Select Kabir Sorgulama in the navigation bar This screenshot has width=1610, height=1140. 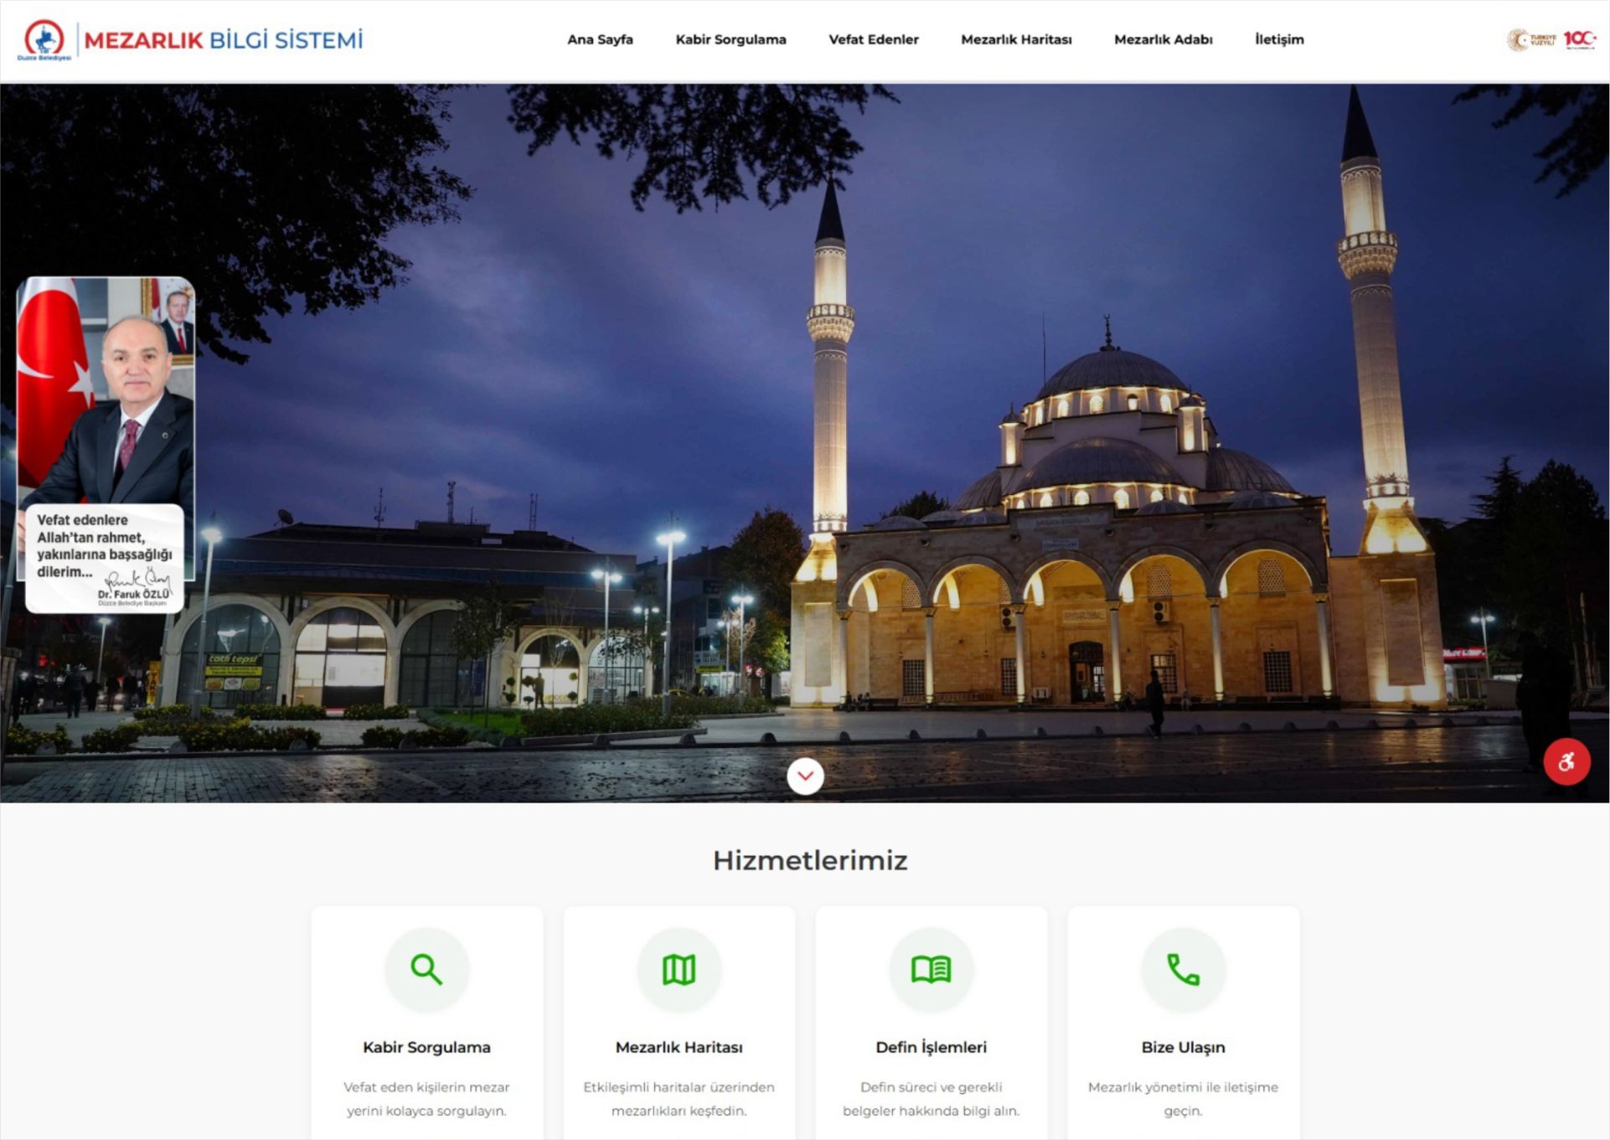730,39
